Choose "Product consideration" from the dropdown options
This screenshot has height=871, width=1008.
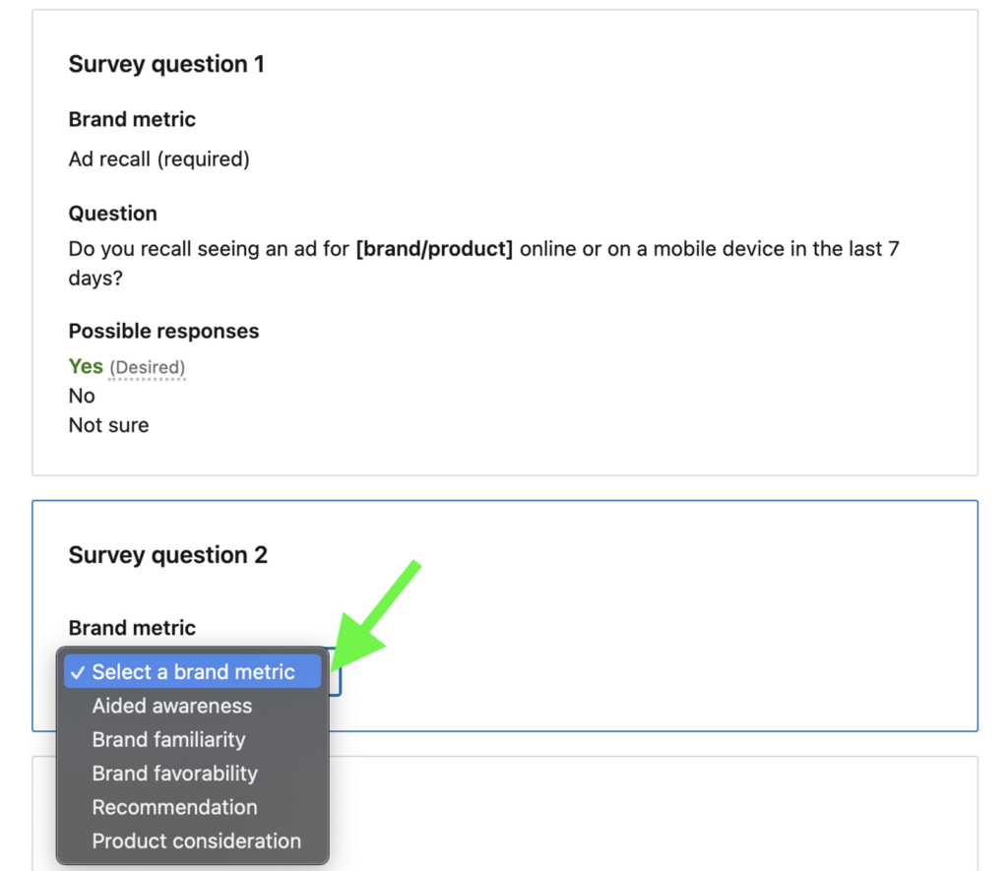[196, 841]
